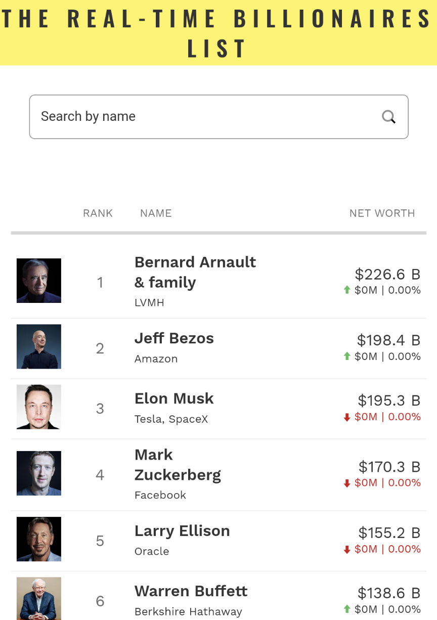Click the red down arrow under $195.3 B
Screen dimensions: 437x620
(x=347, y=417)
